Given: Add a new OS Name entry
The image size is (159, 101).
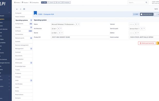Looking at the screenshot, I should (x=79, y=24).
